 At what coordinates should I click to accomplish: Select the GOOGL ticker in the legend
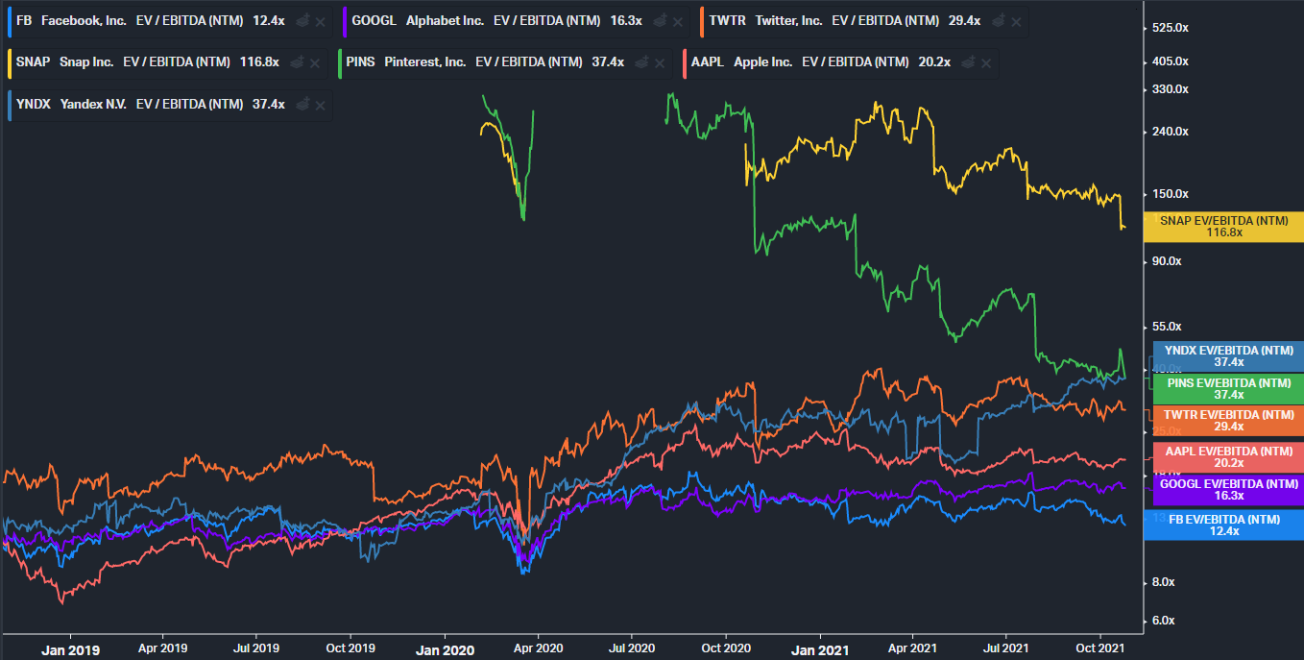pos(374,20)
